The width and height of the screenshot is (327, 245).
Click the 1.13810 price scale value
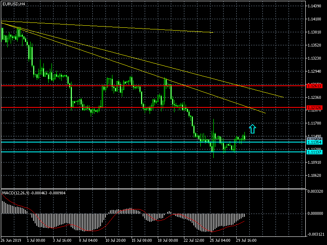tap(314, 32)
